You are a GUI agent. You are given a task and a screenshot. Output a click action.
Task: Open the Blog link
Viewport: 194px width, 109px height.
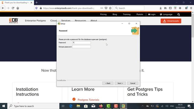(x=115, y=15)
